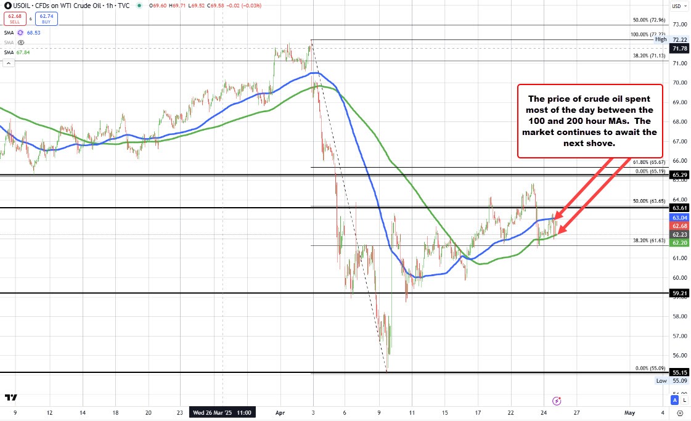Image resolution: width=691 pixels, height=421 pixels.
Task: Click the '27' date on time axis
Action: (576, 413)
